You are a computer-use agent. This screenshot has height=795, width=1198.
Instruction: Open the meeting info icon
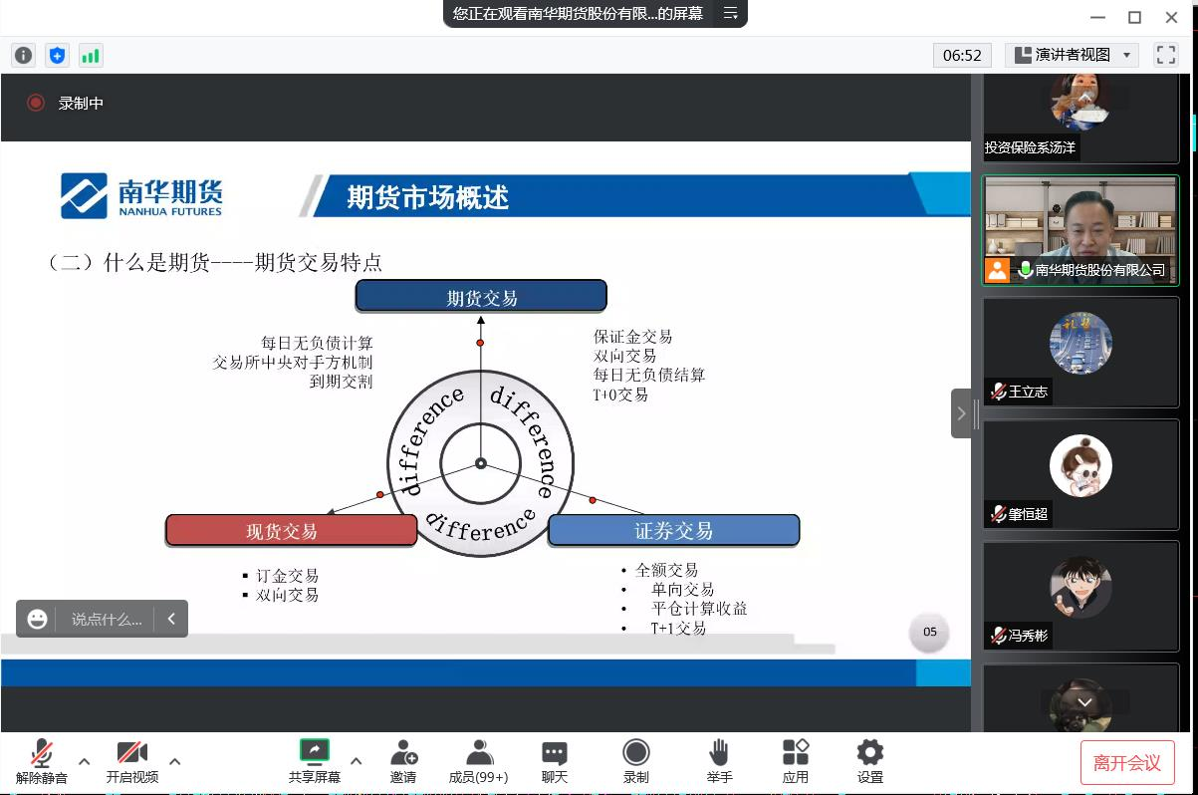coord(23,56)
